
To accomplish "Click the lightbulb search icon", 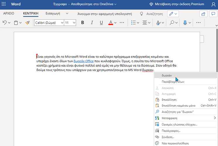I will [x=141, y=14].
